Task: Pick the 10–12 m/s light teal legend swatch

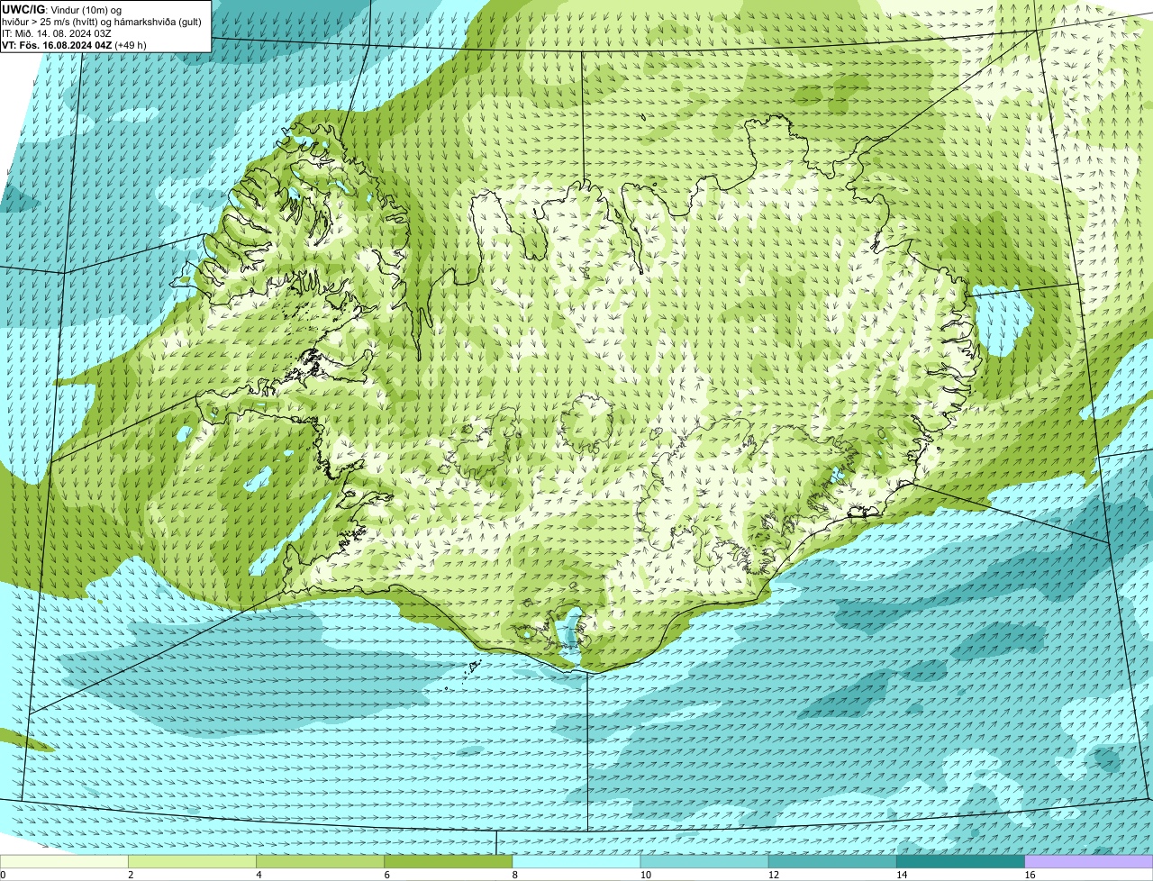Action: tap(704, 862)
